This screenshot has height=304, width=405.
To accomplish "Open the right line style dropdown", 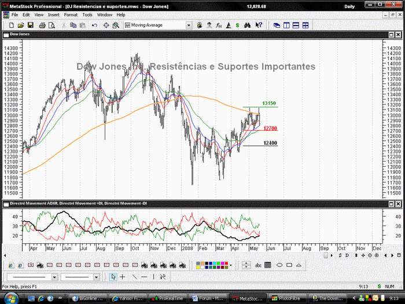I will (97, 277).
